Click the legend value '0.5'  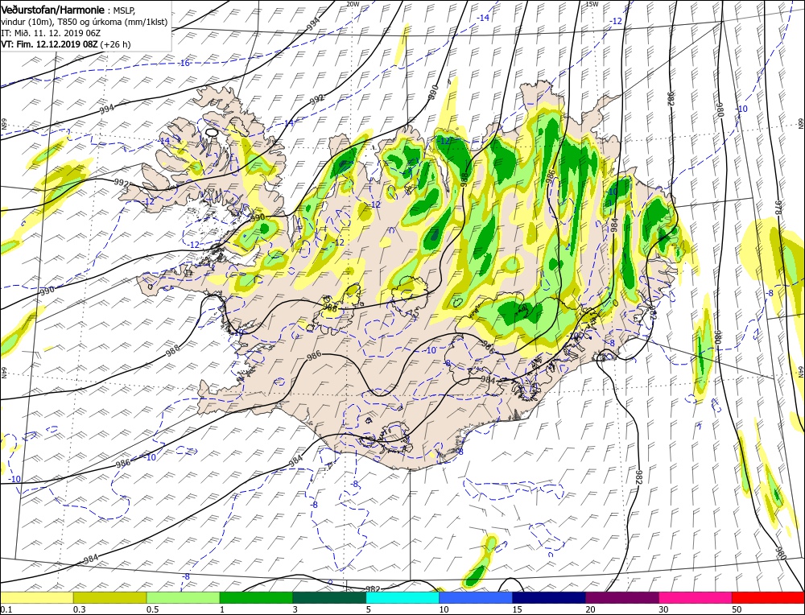coord(151,609)
